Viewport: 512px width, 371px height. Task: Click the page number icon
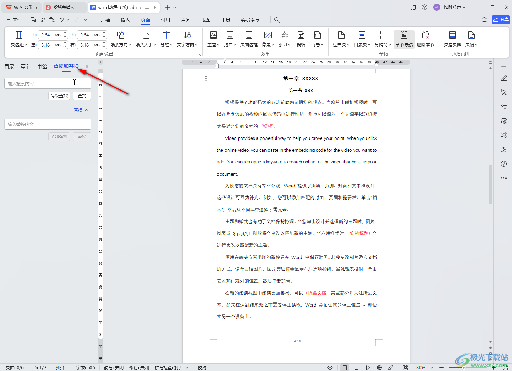(x=472, y=35)
